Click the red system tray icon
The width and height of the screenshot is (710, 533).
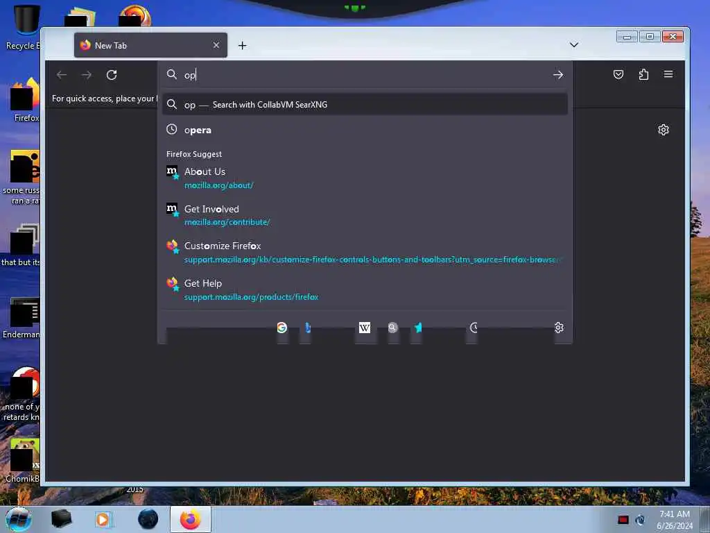tap(623, 520)
